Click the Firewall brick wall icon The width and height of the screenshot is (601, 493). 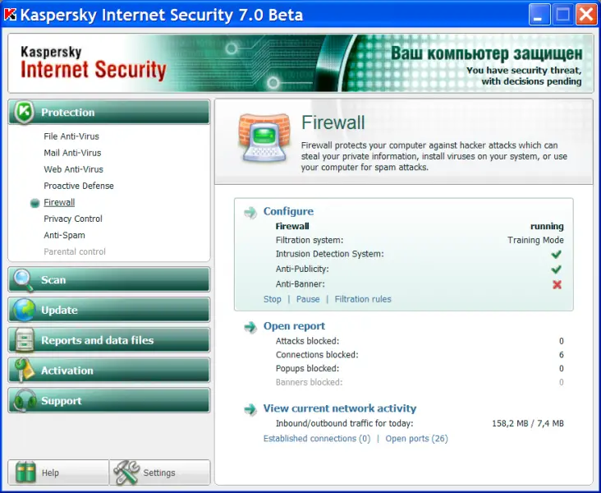[x=264, y=137]
